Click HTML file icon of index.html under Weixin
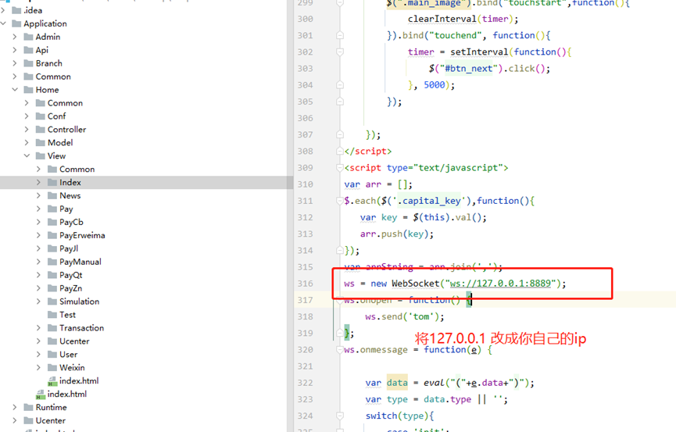The width and height of the screenshot is (676, 432). pyautogui.click(x=52, y=381)
